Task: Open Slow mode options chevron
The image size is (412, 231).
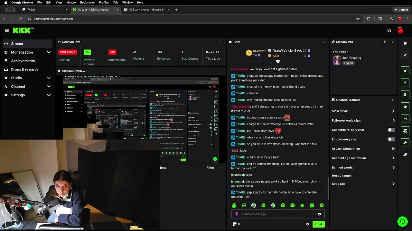Action: [393, 111]
